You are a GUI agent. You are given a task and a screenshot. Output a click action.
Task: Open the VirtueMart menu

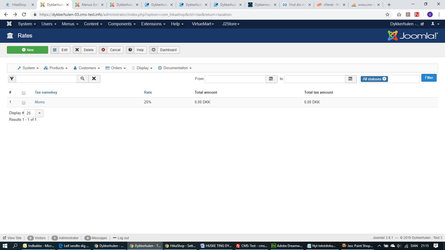pos(203,24)
